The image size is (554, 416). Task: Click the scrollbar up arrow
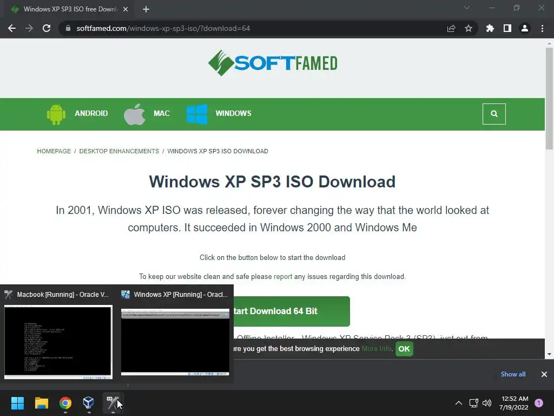coord(549,43)
